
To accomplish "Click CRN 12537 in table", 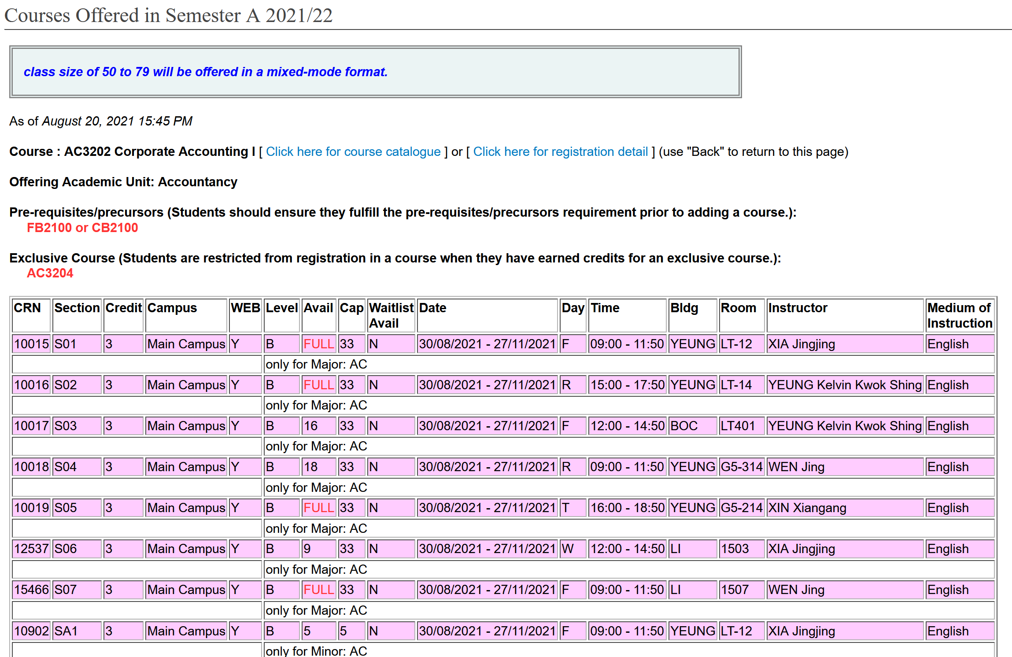I will pos(31,549).
